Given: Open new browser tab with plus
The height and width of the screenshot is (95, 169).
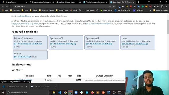Looking at the screenshot, I should pyautogui.click(x=138, y=2).
